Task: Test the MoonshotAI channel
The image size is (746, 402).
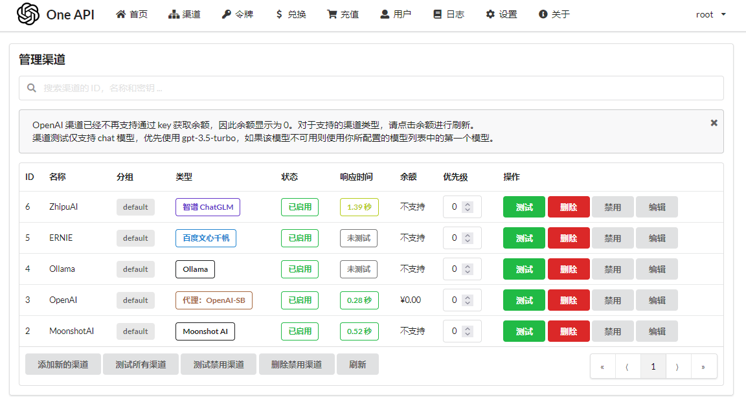Action: [524, 331]
